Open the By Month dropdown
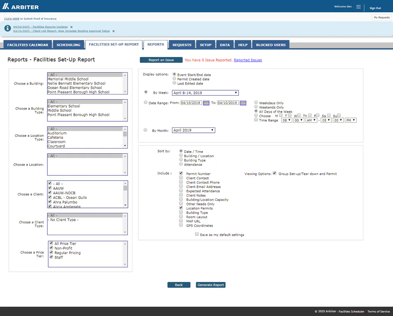393x316 pixels. [193, 130]
